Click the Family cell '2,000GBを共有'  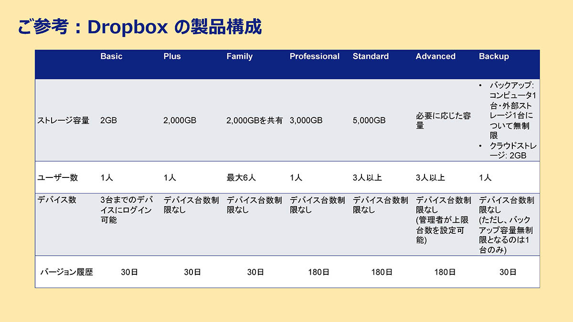pyautogui.click(x=255, y=121)
